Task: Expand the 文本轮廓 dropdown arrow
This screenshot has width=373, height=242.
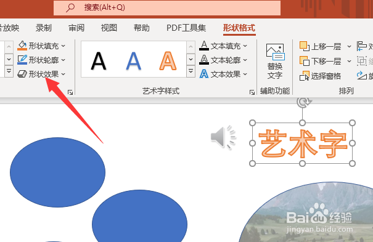Action: pos(245,60)
